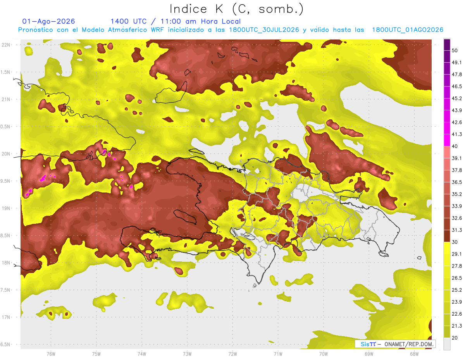Click the 69W longitude axis label
Viewport: 465px width, 359px height.
(369, 354)
